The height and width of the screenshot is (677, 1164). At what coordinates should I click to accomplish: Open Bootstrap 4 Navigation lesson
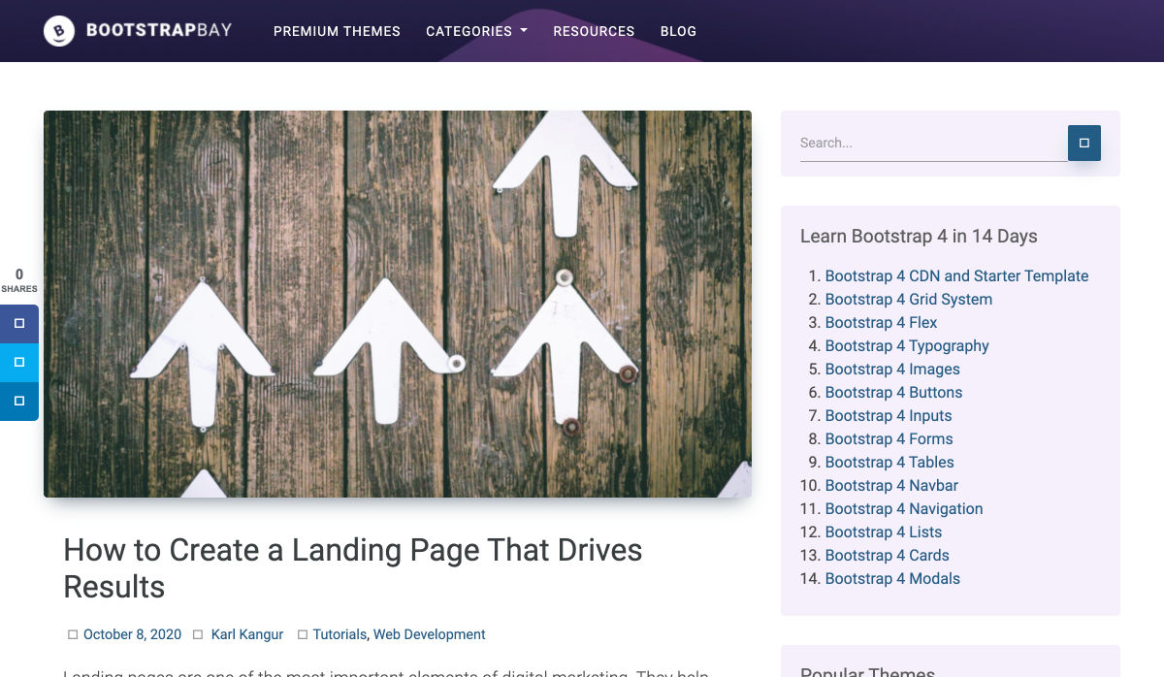[x=904, y=509]
